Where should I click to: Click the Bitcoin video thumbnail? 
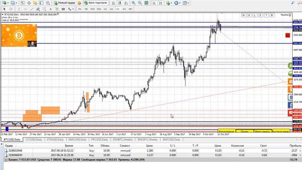click(x=19, y=35)
